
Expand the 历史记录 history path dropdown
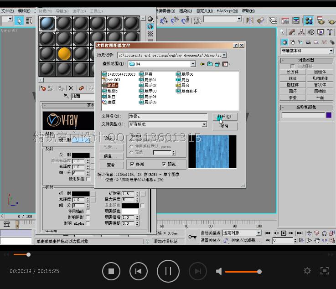pyautogui.click(x=224, y=55)
